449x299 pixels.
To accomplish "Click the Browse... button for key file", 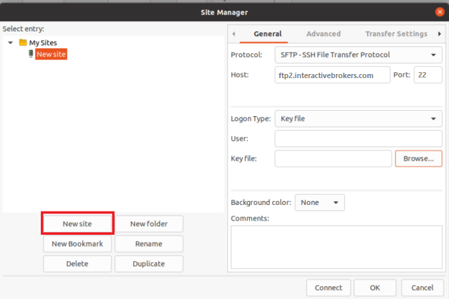I will pyautogui.click(x=418, y=159).
